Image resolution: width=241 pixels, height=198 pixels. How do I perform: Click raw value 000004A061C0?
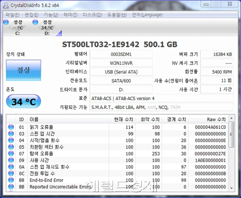pos(210,127)
